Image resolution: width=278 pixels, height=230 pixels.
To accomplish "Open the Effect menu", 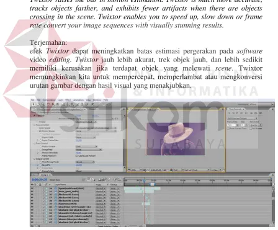I will click(68, 100).
